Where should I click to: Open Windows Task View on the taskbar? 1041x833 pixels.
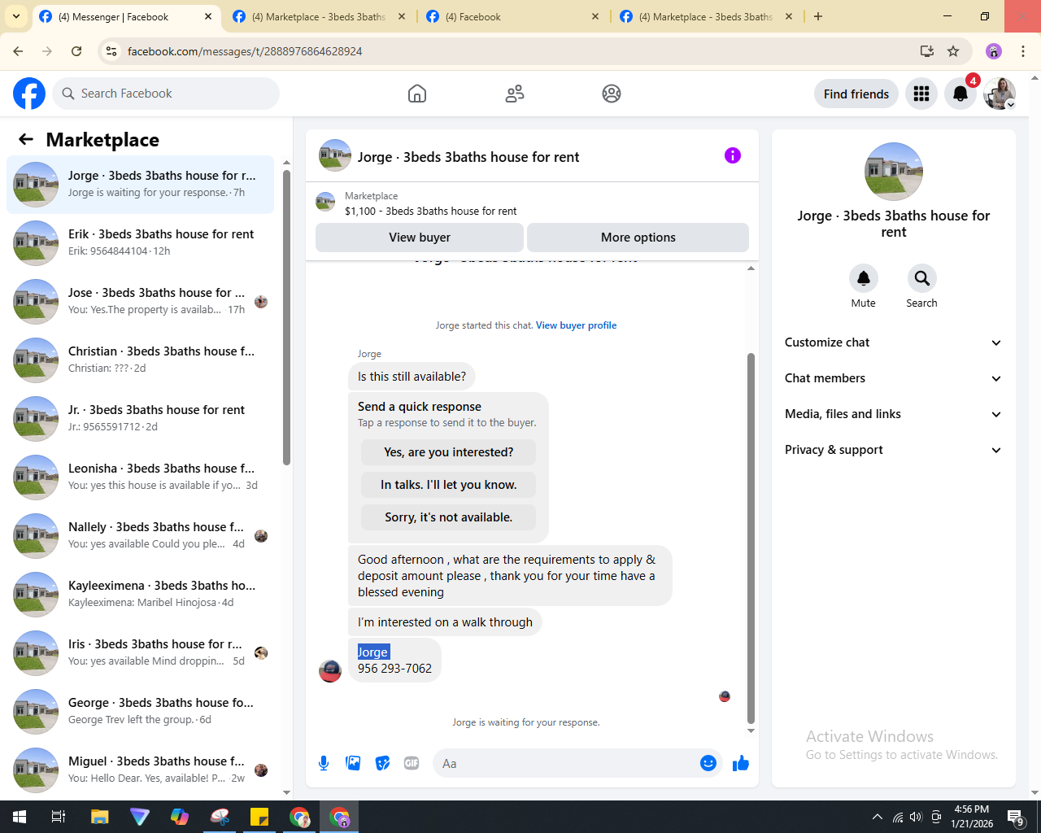point(59,817)
